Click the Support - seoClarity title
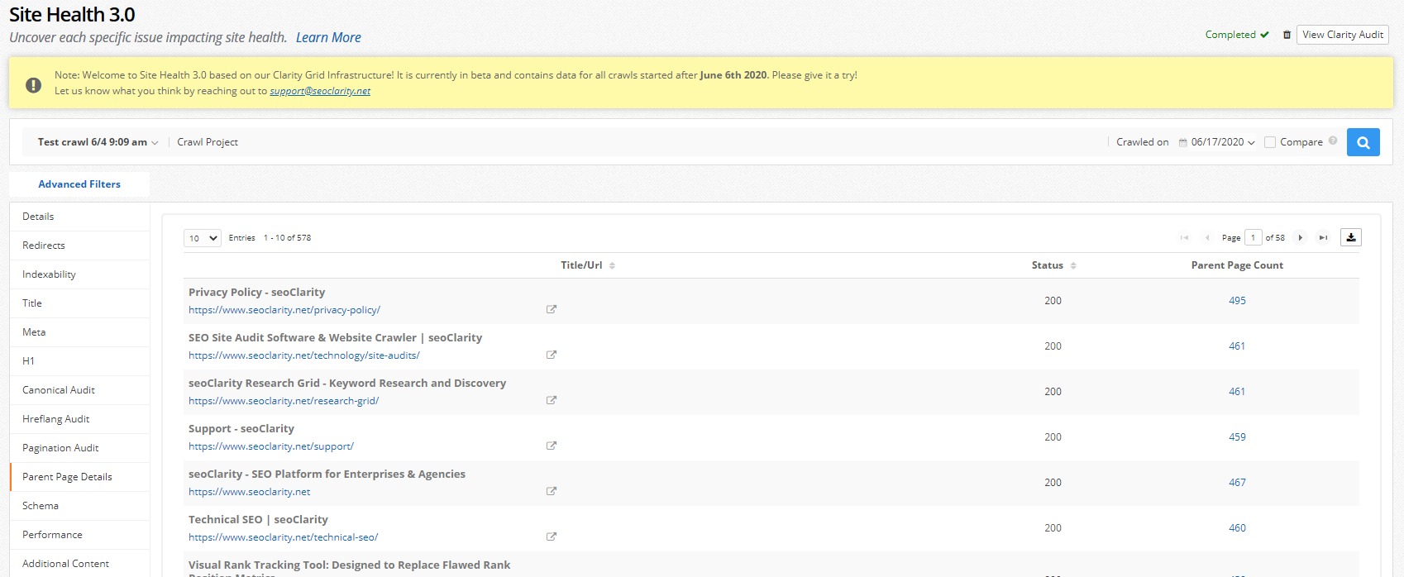This screenshot has height=577, width=1404. (x=241, y=429)
